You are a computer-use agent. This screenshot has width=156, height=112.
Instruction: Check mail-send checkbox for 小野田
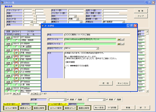[x=17, y=40]
